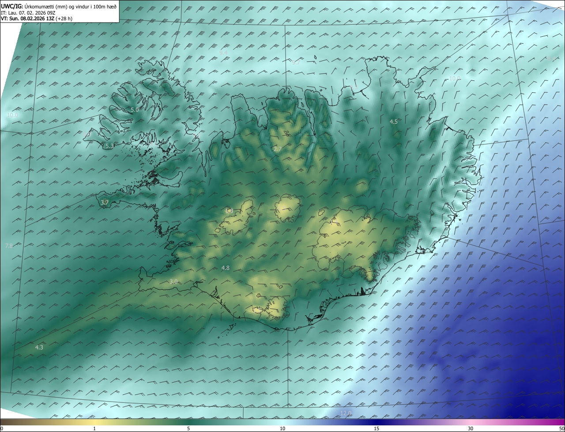Image resolution: width=565 pixels, height=432 pixels.
Task: Select the "IT: Lau. 07. 02. 2026 09Z" line
Action: pyautogui.click(x=28, y=12)
